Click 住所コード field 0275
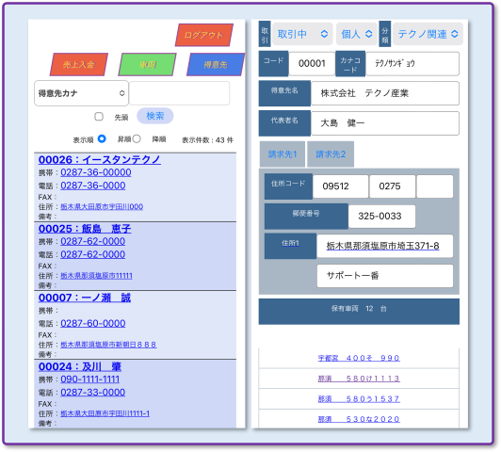The width and height of the screenshot is (501, 452). tap(393, 186)
